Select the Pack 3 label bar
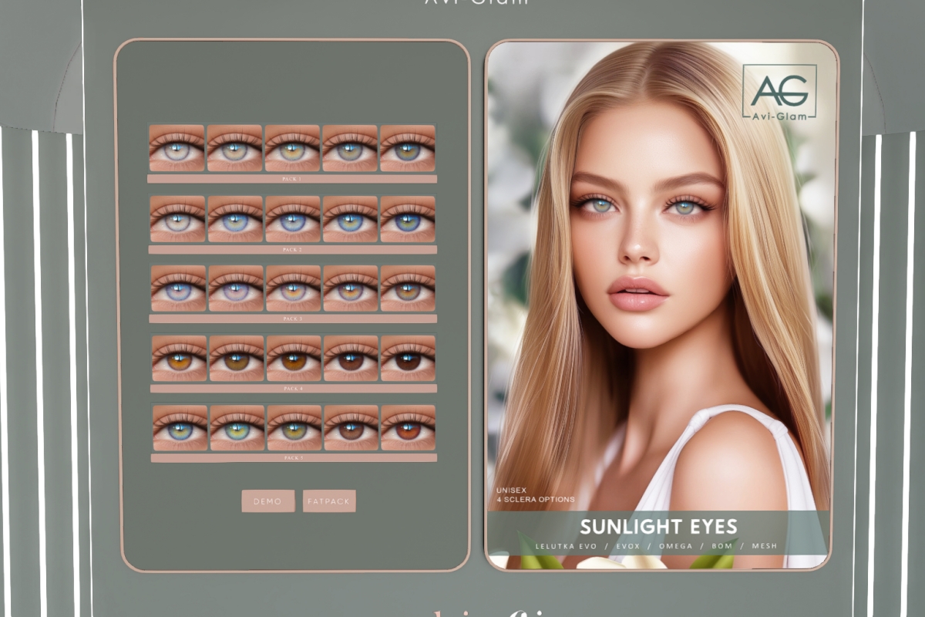Viewport: 925px width, 617px height. (x=293, y=319)
